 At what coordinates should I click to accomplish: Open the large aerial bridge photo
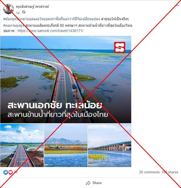click(x=66, y=79)
